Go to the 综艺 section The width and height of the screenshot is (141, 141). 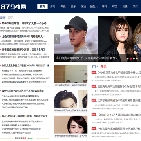point(114,7)
